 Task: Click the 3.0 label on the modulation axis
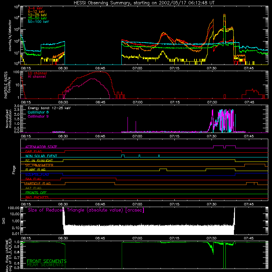[x=17, y=106]
